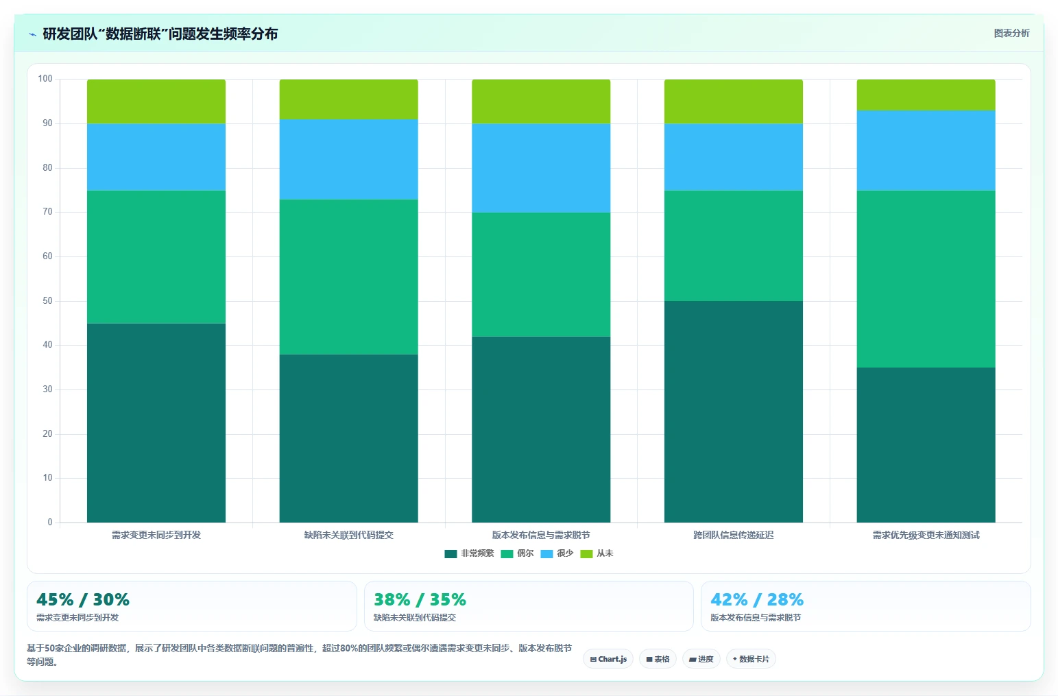Screen dimensions: 1058x696
Task: Click the x-axis label 缺陷未关联到代码提交
Action: click(348, 535)
